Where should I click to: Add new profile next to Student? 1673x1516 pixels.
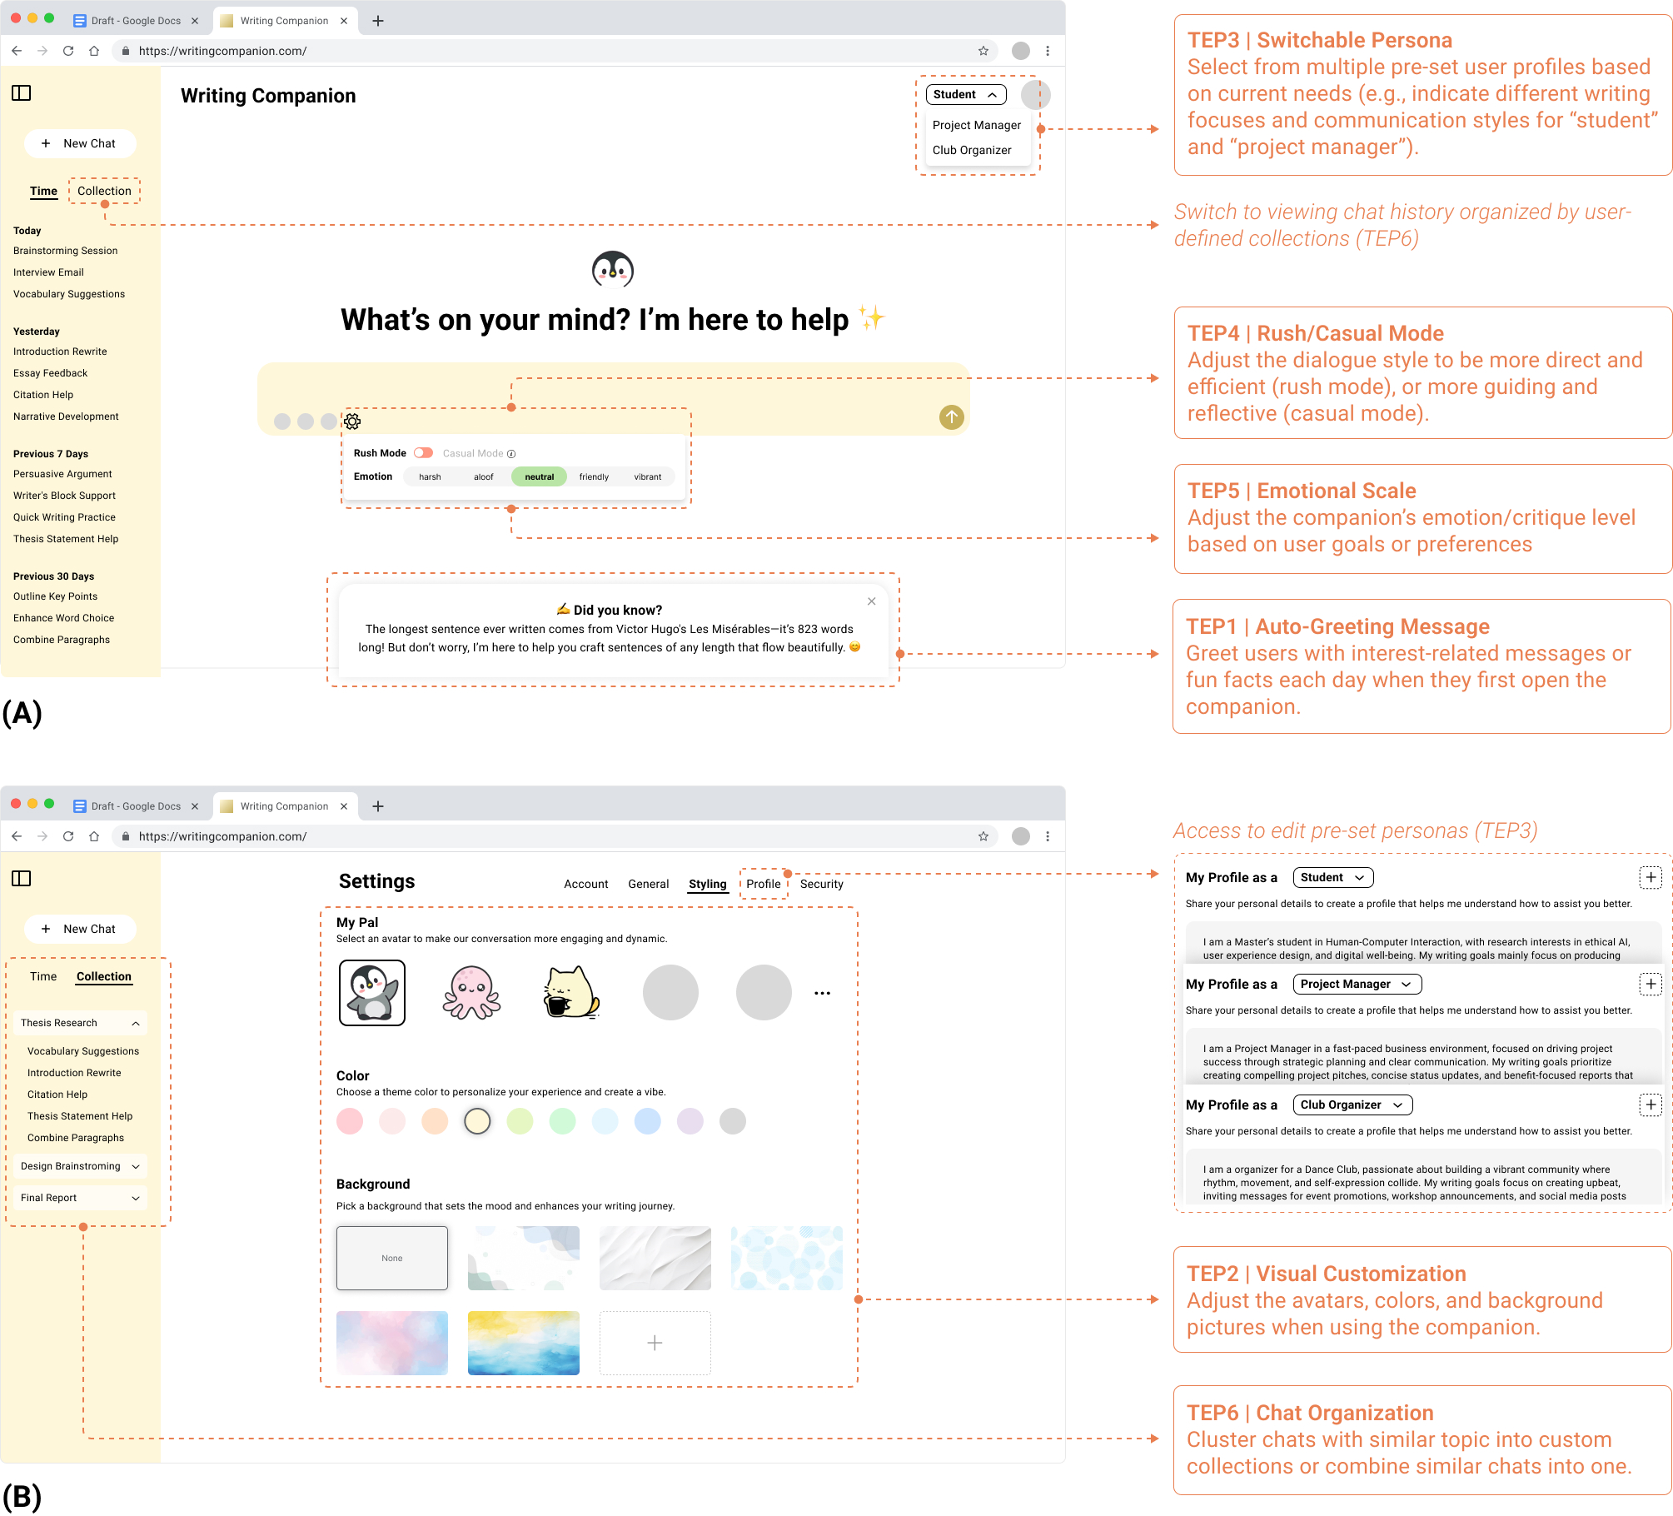pyautogui.click(x=1650, y=877)
